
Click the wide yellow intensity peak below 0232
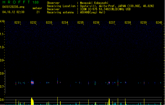point(32,101)
